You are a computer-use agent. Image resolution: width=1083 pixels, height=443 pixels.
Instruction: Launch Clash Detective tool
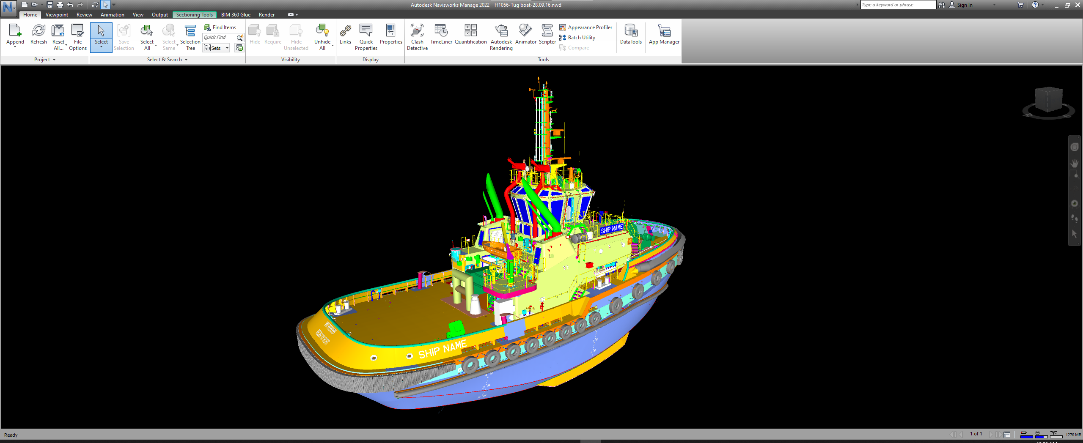[417, 37]
